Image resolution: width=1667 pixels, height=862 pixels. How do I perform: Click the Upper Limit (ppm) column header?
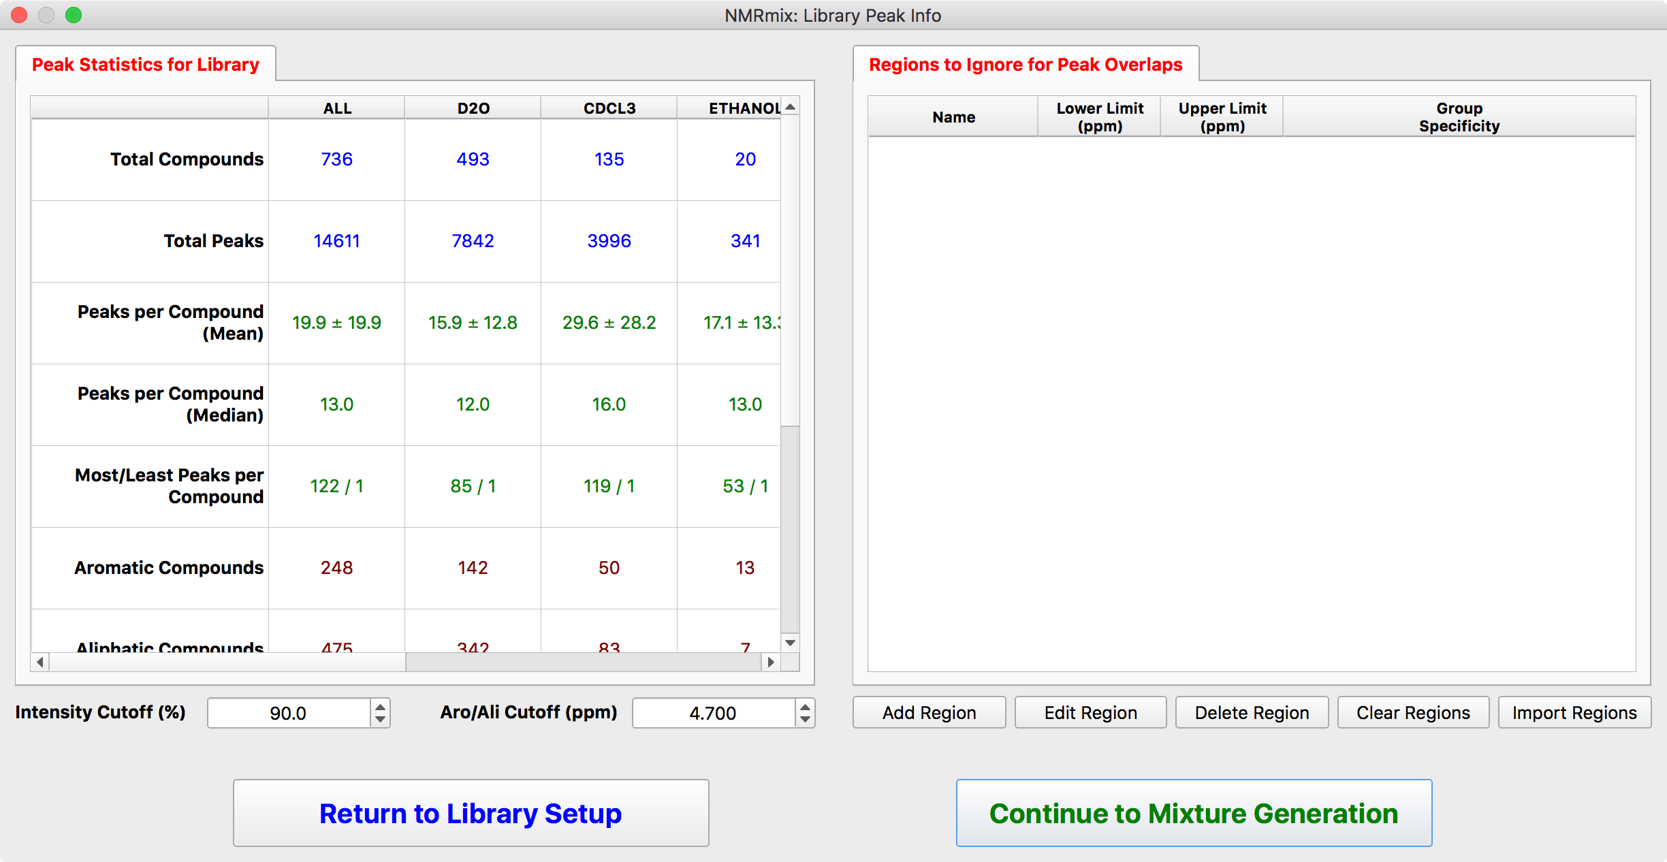coord(1222,117)
